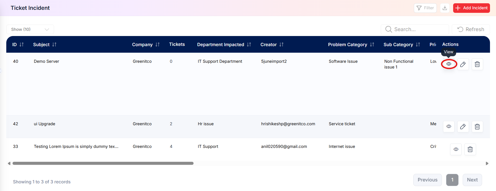The height and width of the screenshot is (191, 496).
Task: Click 'Testing Lorem Ipsum is simply dummy tex...' subject
Action: coord(76,147)
